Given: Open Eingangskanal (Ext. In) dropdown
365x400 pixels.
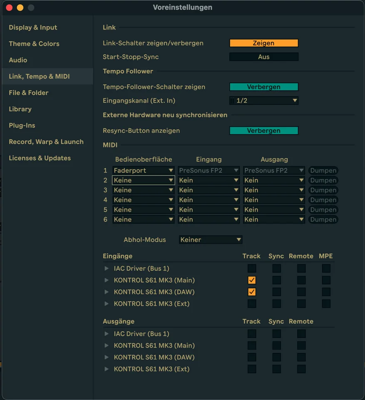Looking at the screenshot, I should pyautogui.click(x=264, y=100).
